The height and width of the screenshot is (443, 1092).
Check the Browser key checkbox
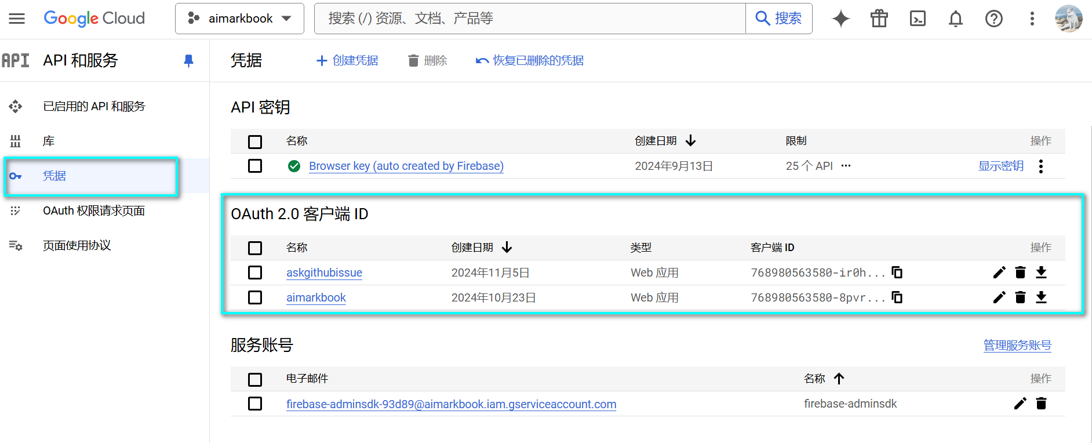(x=255, y=166)
